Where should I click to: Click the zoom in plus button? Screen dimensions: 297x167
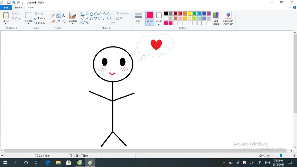pos(294,156)
